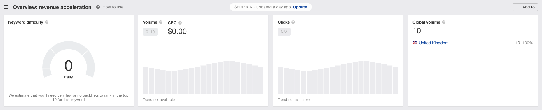Click the How to use question icon

tap(98, 7)
